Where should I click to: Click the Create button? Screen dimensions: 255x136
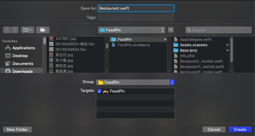click(240, 129)
